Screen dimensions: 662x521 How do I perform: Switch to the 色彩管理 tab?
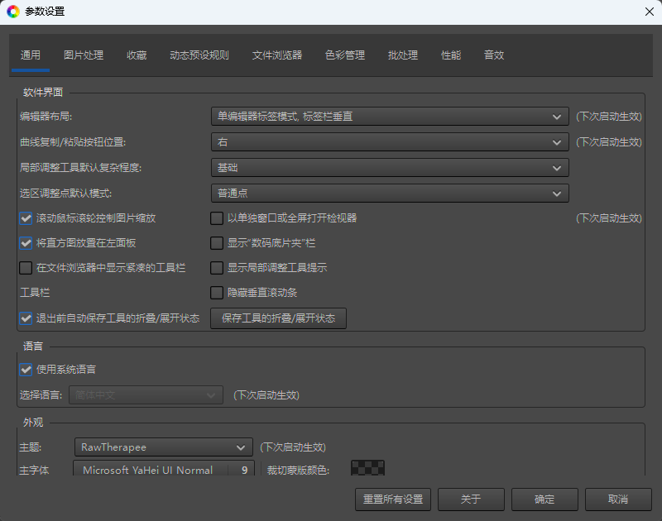(345, 55)
